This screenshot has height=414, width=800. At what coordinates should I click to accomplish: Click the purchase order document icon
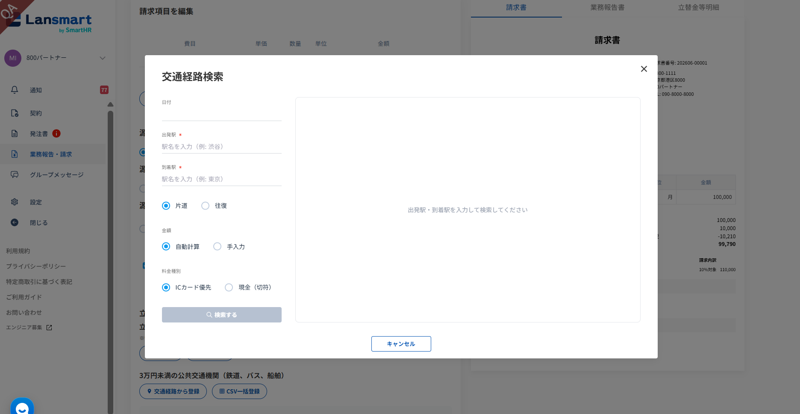tap(15, 133)
